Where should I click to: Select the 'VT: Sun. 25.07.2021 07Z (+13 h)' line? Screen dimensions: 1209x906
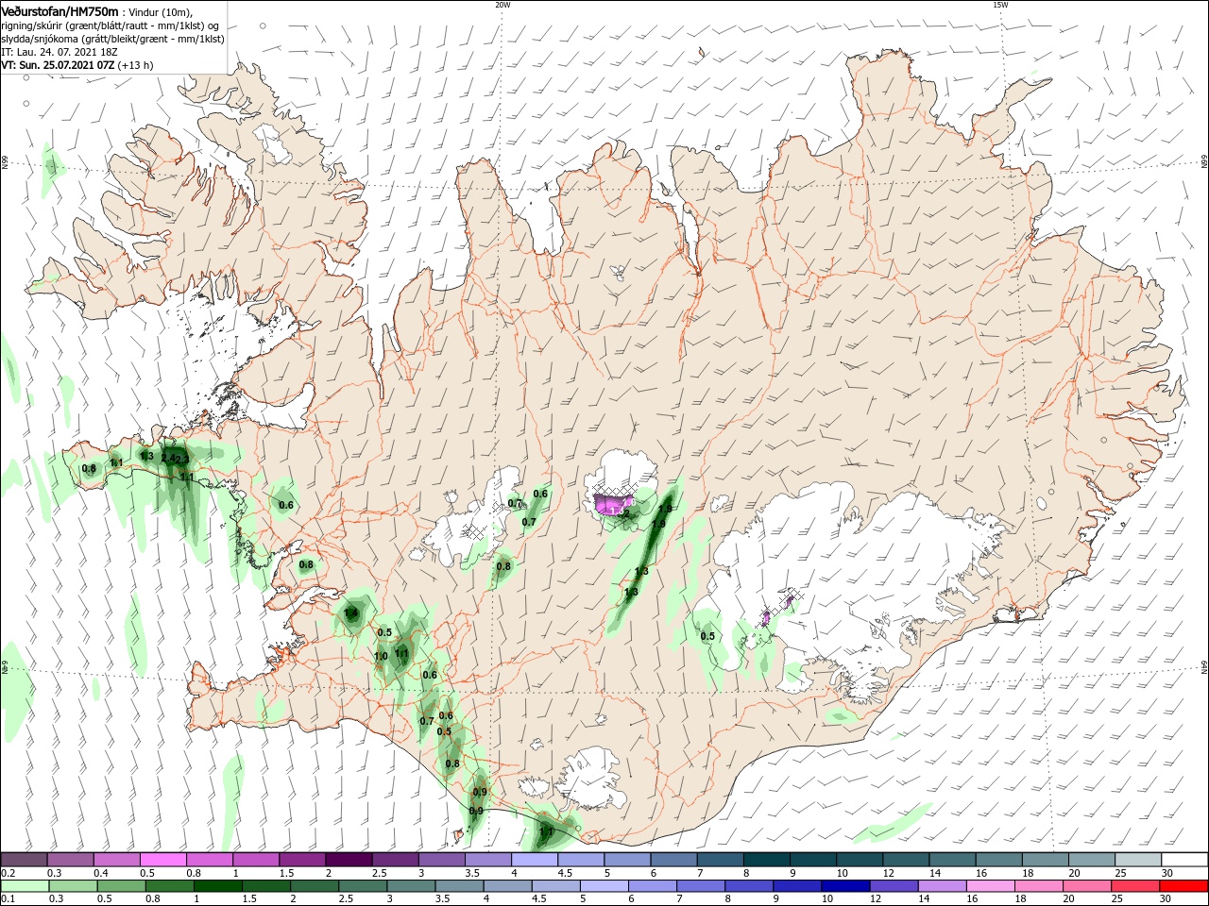pos(77,66)
